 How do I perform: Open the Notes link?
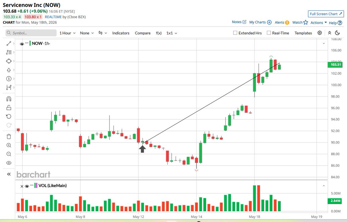point(237,22)
